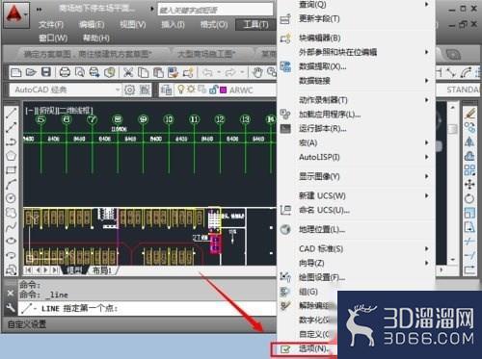Choose the Mirror modify tool
Screen dimensions: 482x359
point(469,141)
